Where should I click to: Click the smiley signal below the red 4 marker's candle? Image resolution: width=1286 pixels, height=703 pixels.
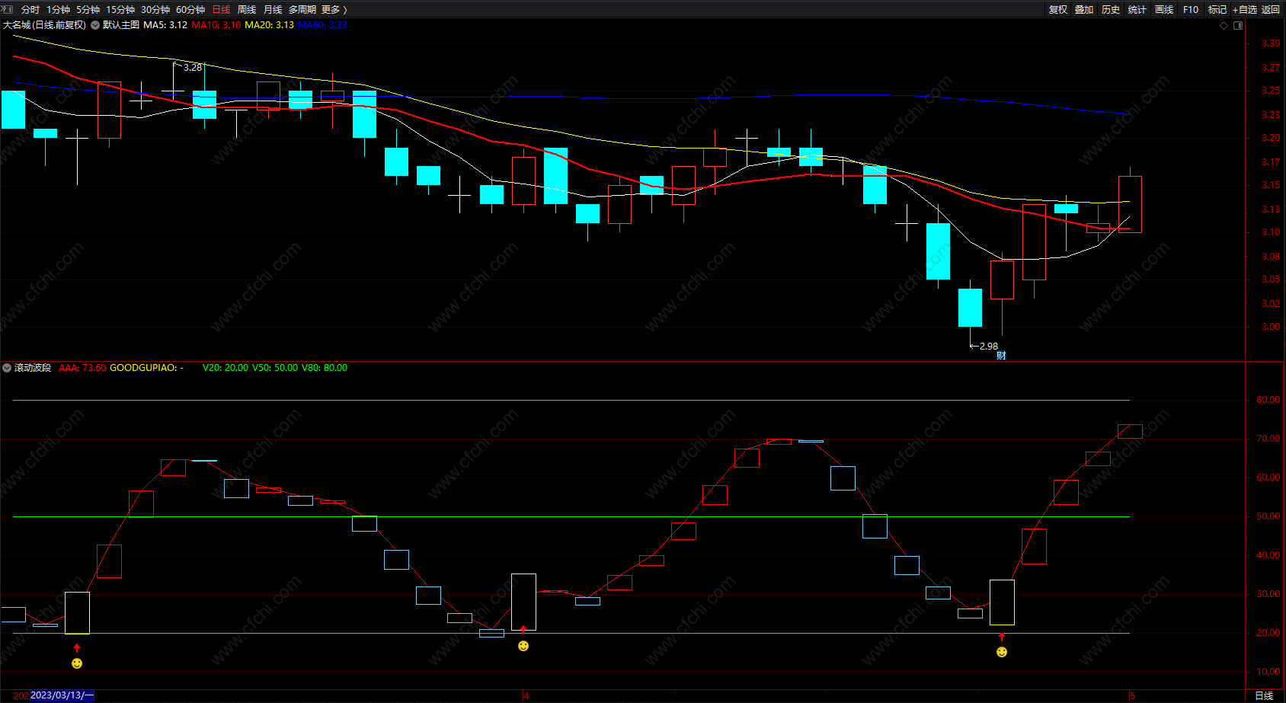(x=523, y=646)
